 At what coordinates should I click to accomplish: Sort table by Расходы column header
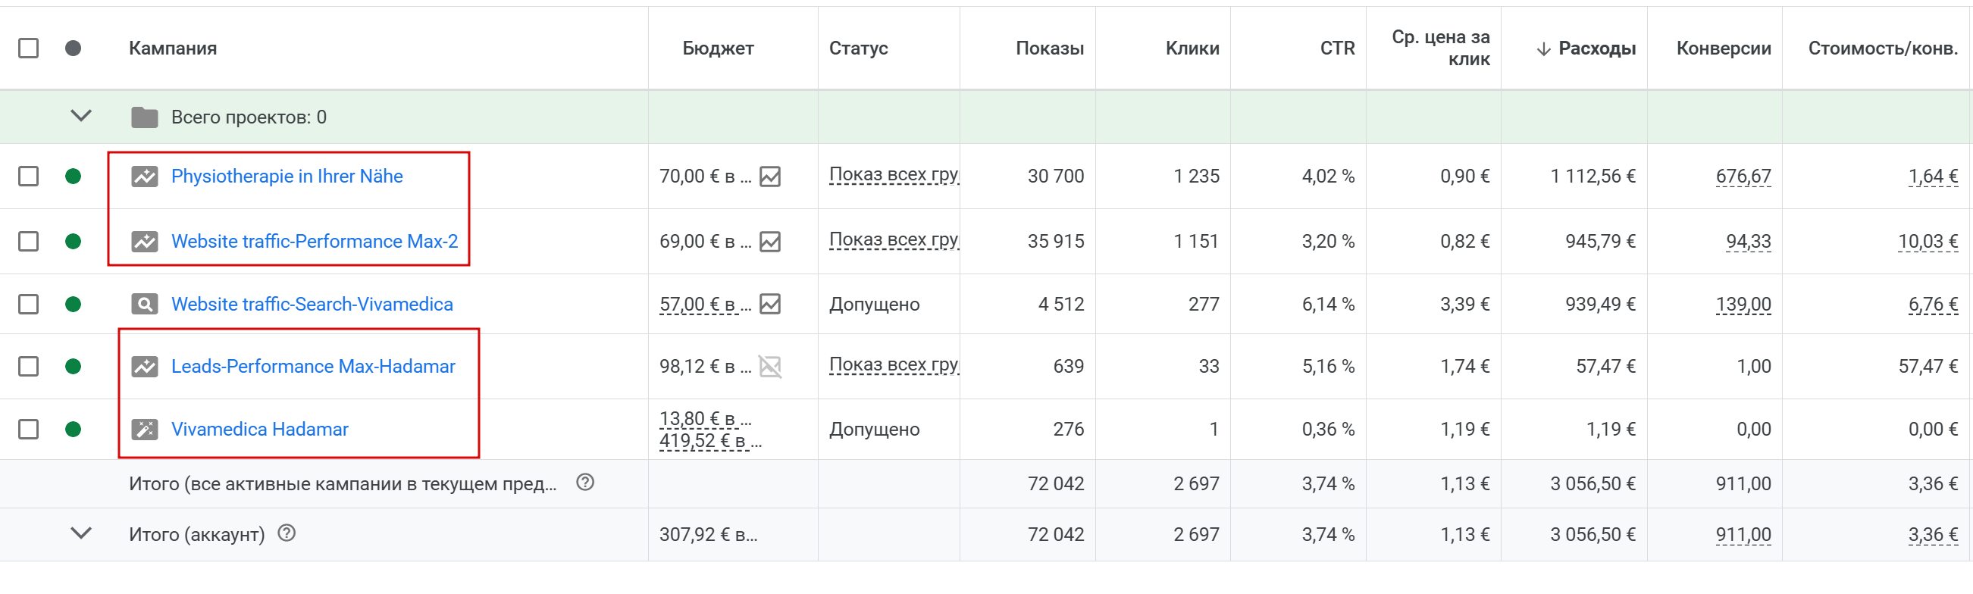[x=1596, y=48]
